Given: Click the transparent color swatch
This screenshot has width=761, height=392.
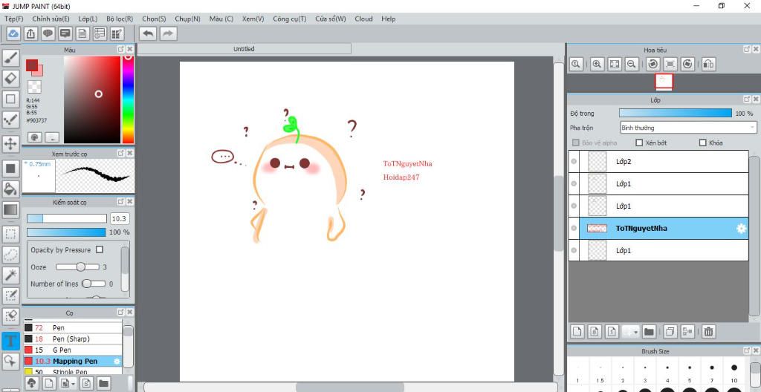Looking at the screenshot, I should (x=34, y=87).
